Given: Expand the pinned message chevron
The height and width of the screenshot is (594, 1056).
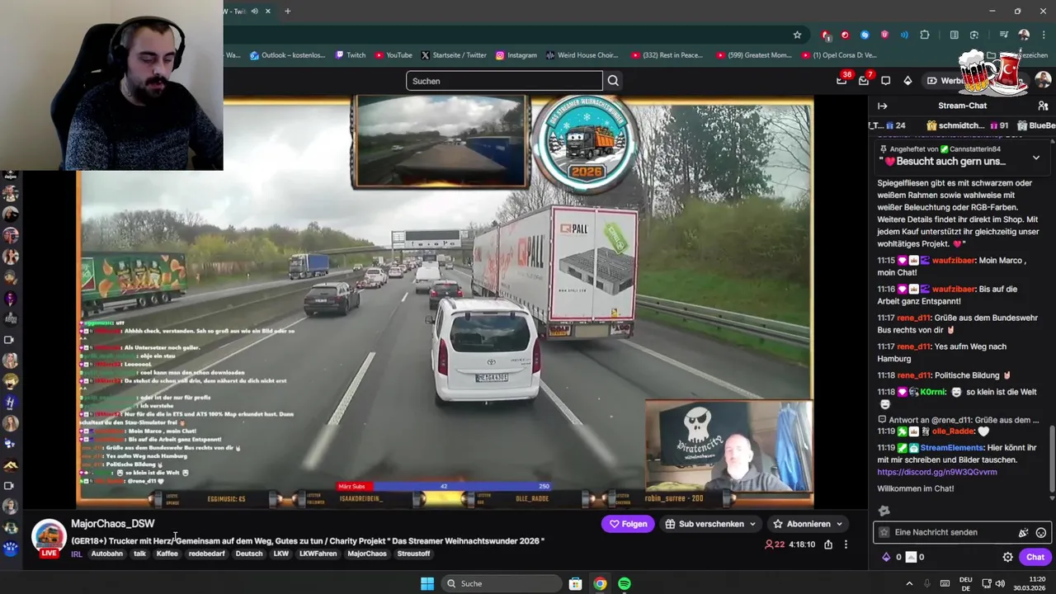Looking at the screenshot, I should [x=1036, y=157].
